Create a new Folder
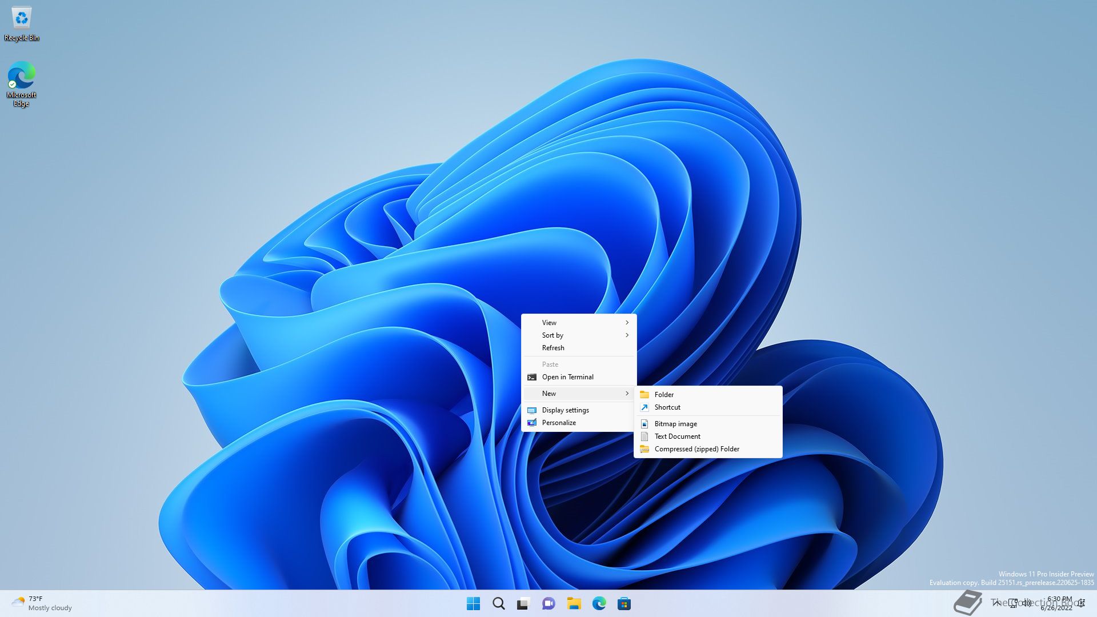Screen dimensions: 1097x617 point(708,395)
